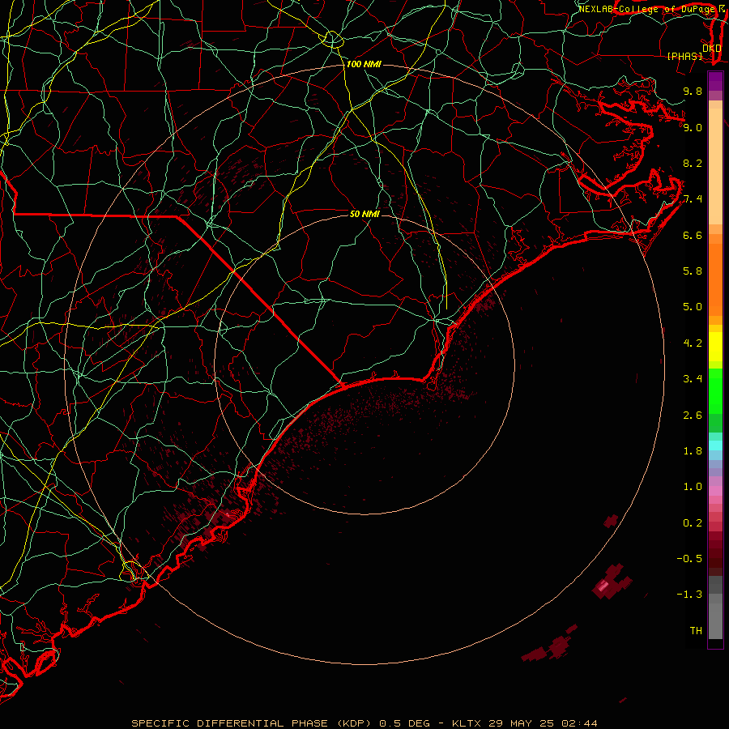The width and height of the screenshot is (729, 729).
Task: Click the pink band on the color bar
Action: click(715, 491)
